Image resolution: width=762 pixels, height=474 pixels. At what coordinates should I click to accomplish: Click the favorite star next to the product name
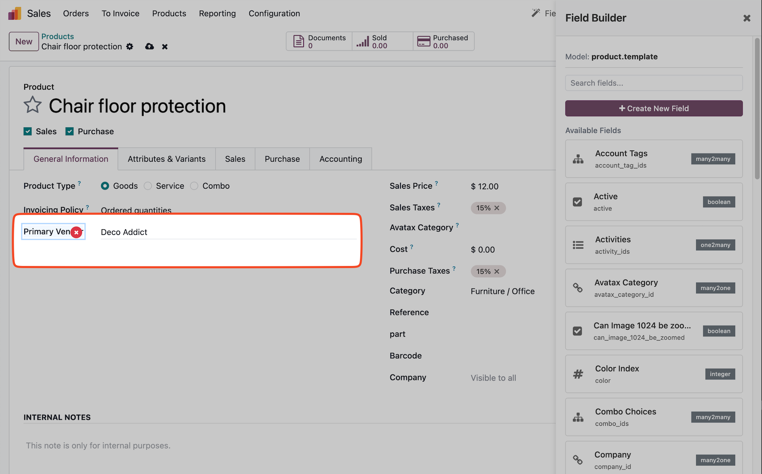point(33,105)
